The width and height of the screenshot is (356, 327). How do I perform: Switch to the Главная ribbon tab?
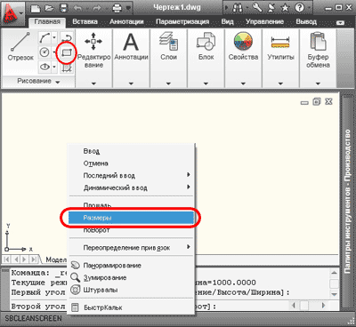pyautogui.click(x=47, y=21)
